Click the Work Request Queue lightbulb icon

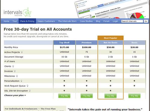pos(28,86)
